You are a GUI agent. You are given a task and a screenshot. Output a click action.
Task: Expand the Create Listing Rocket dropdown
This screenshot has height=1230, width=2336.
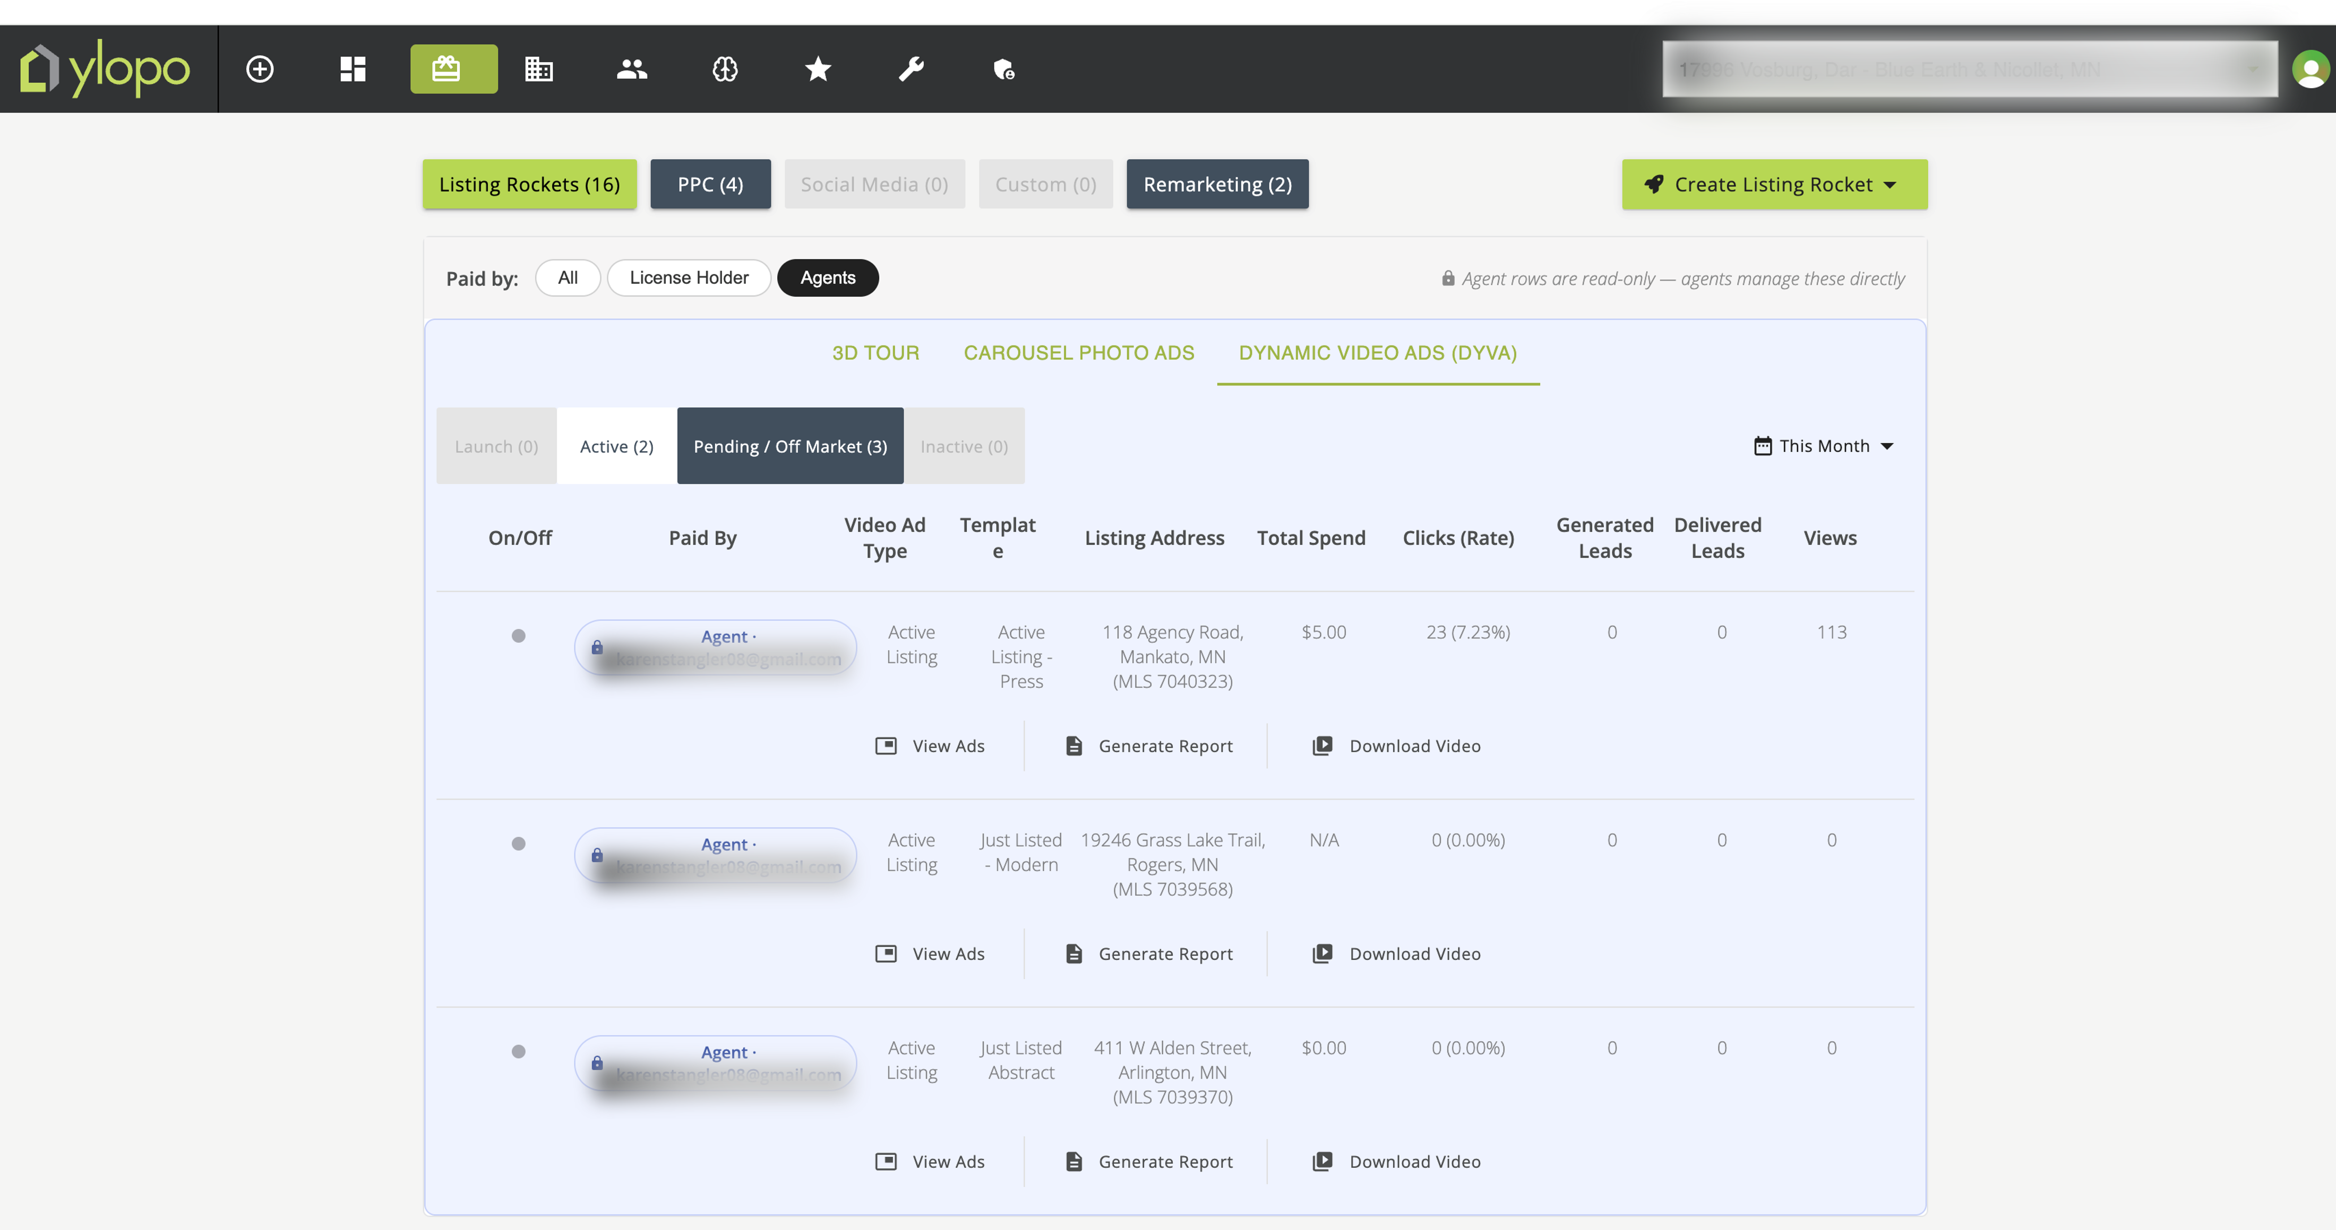1775,184
